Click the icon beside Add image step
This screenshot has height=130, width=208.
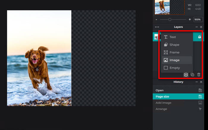200,103
